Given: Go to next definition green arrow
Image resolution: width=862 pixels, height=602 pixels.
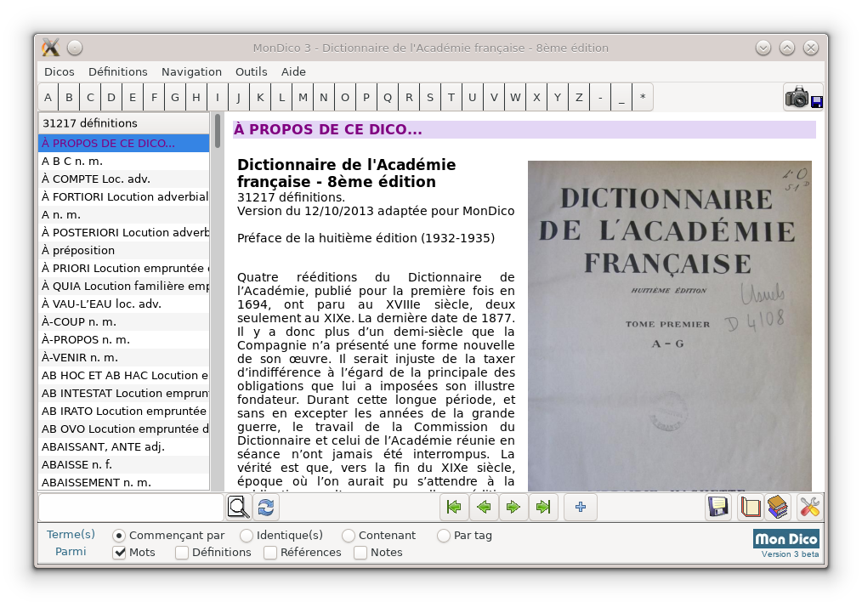Looking at the screenshot, I should [513, 507].
